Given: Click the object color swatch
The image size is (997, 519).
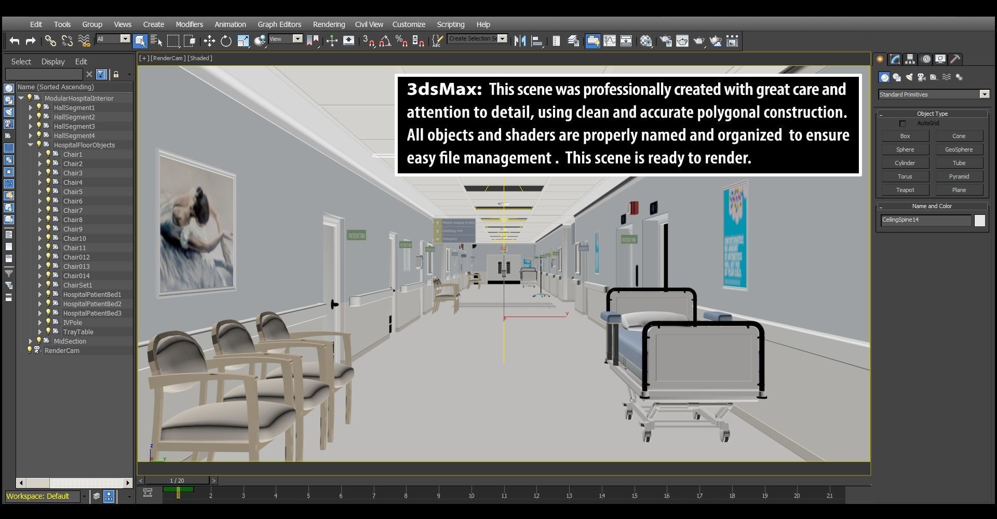Looking at the screenshot, I should click(x=980, y=221).
